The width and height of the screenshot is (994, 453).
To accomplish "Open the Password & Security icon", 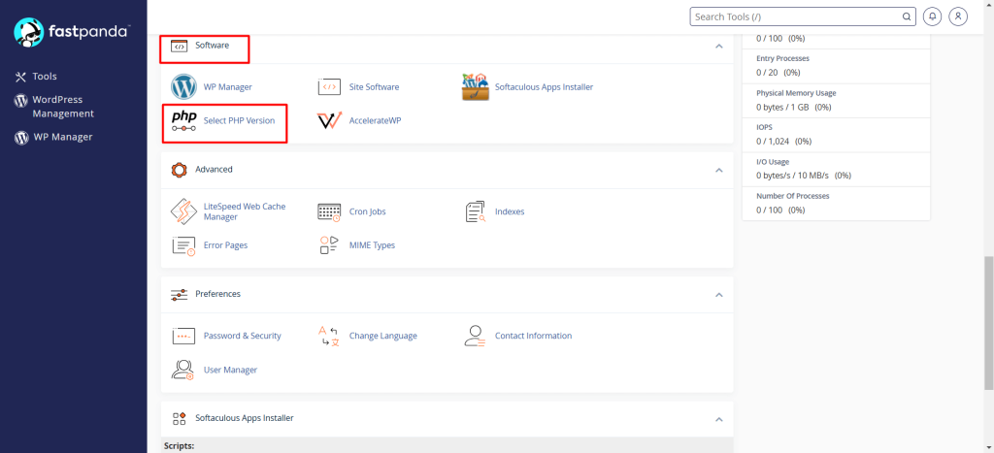I will [x=183, y=336].
